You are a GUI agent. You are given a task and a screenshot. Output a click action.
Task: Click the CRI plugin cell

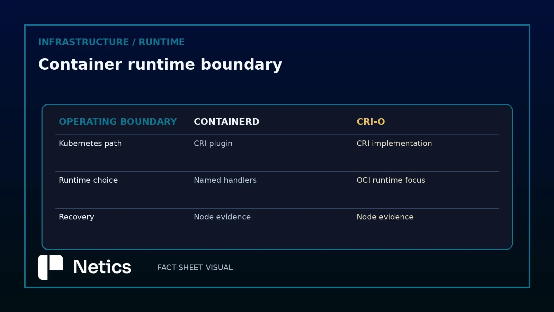(x=213, y=144)
